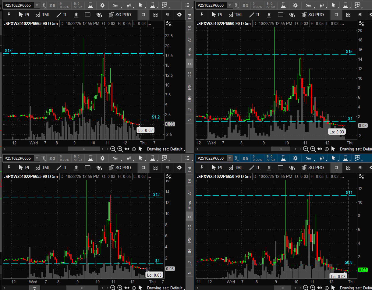Screen dimensions: 372x290
Task: Click the price level ($) tool above the P6650 chart
Action: (x=269, y=168)
